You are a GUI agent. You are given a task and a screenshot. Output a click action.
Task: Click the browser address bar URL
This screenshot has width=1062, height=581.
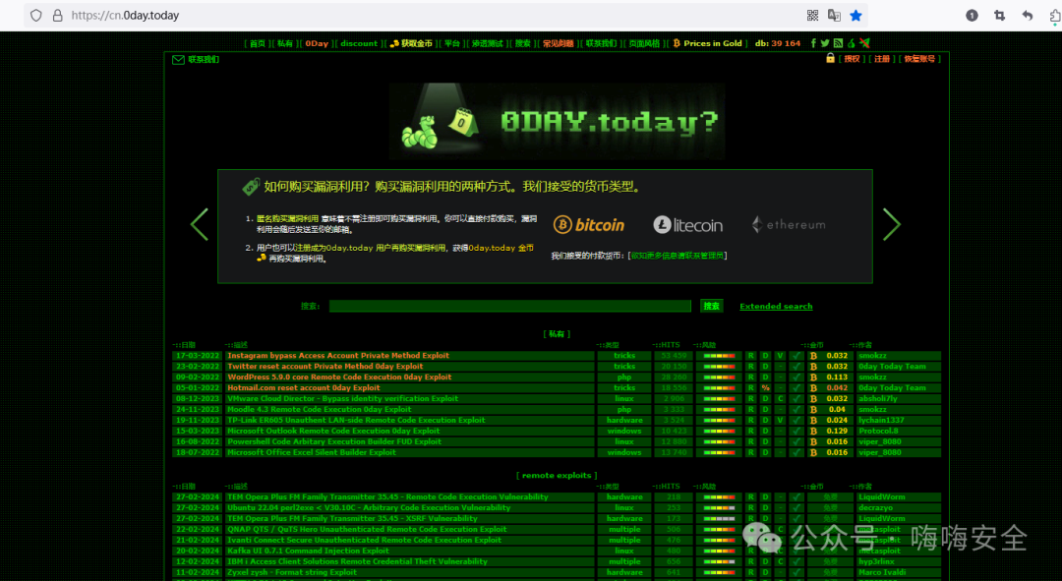click(x=125, y=16)
